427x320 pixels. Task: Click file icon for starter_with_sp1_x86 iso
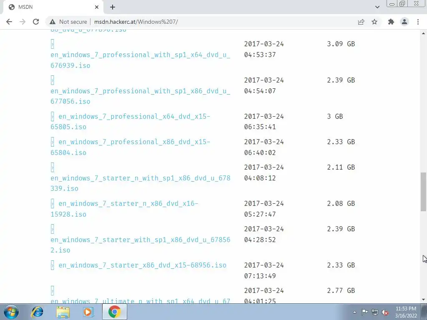point(52,229)
